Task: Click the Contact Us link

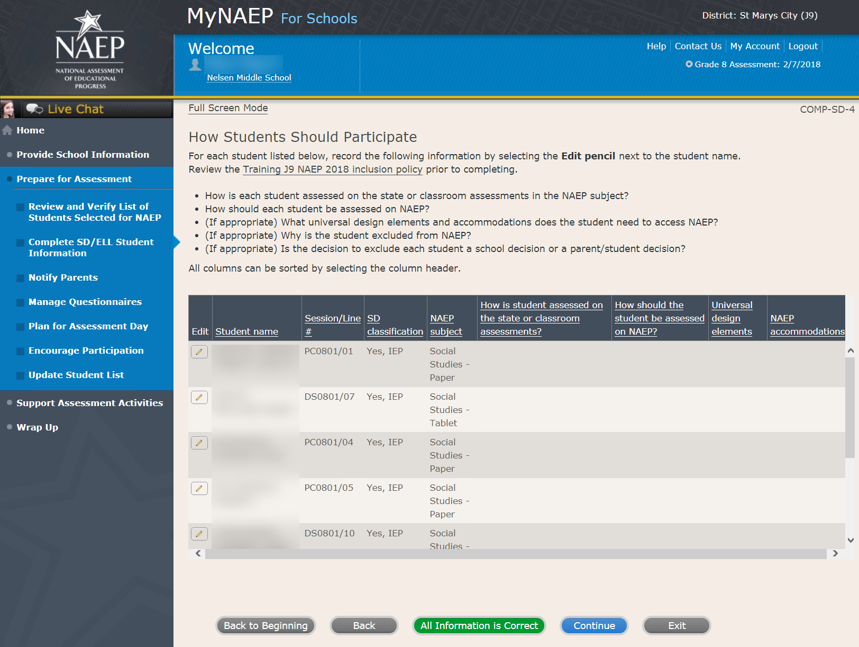Action: (x=698, y=46)
